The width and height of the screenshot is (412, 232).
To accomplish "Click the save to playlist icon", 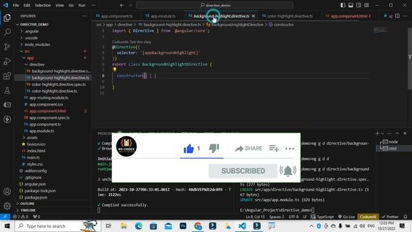I will pos(274,149).
